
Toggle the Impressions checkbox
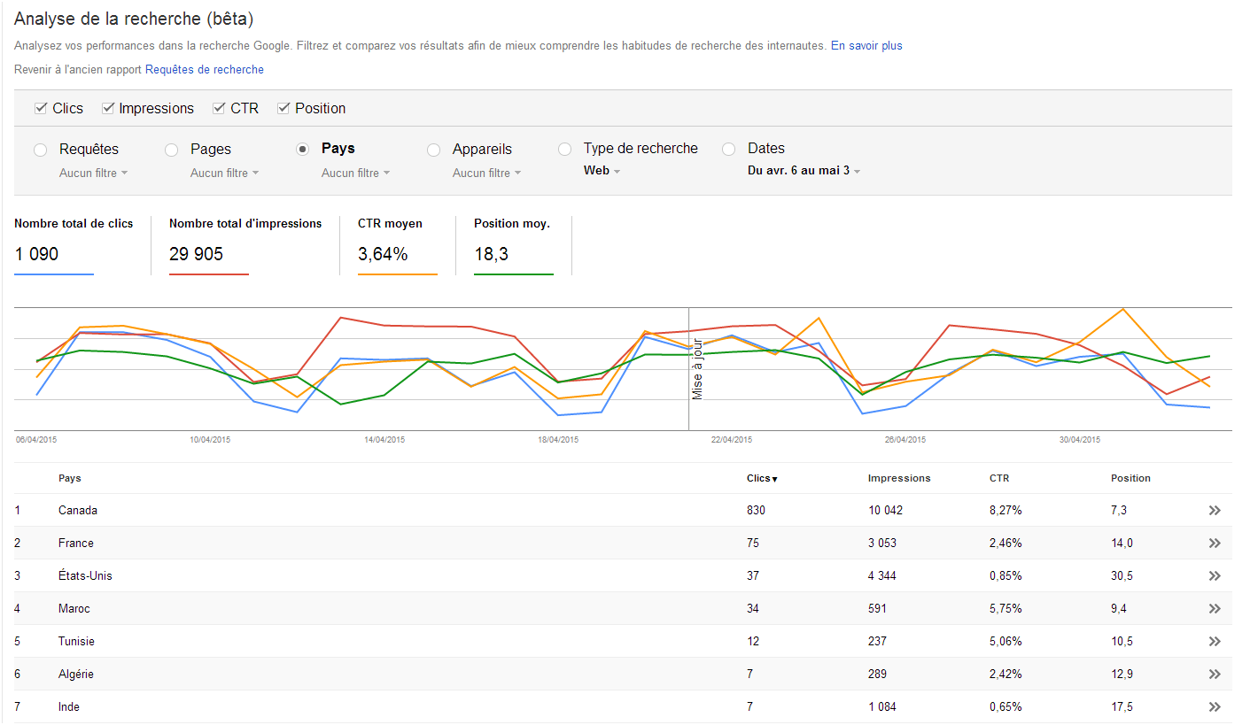[108, 108]
